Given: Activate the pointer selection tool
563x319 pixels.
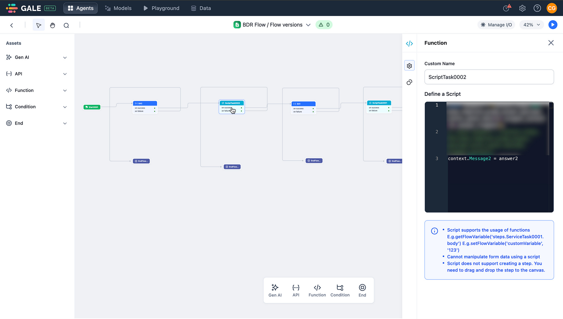Looking at the screenshot, I should [x=38, y=25].
